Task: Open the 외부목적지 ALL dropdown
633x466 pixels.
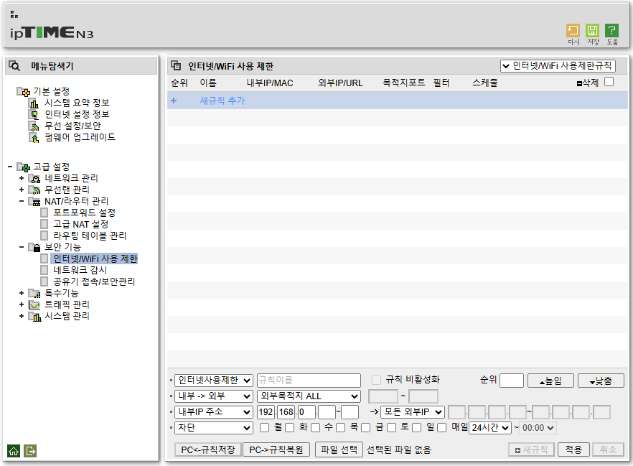Action: coord(309,396)
